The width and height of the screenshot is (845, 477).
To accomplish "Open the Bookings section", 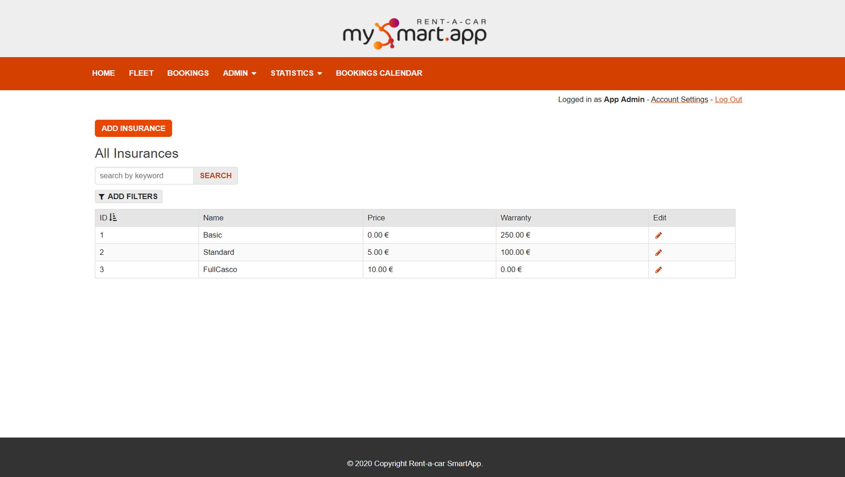I will (x=188, y=73).
